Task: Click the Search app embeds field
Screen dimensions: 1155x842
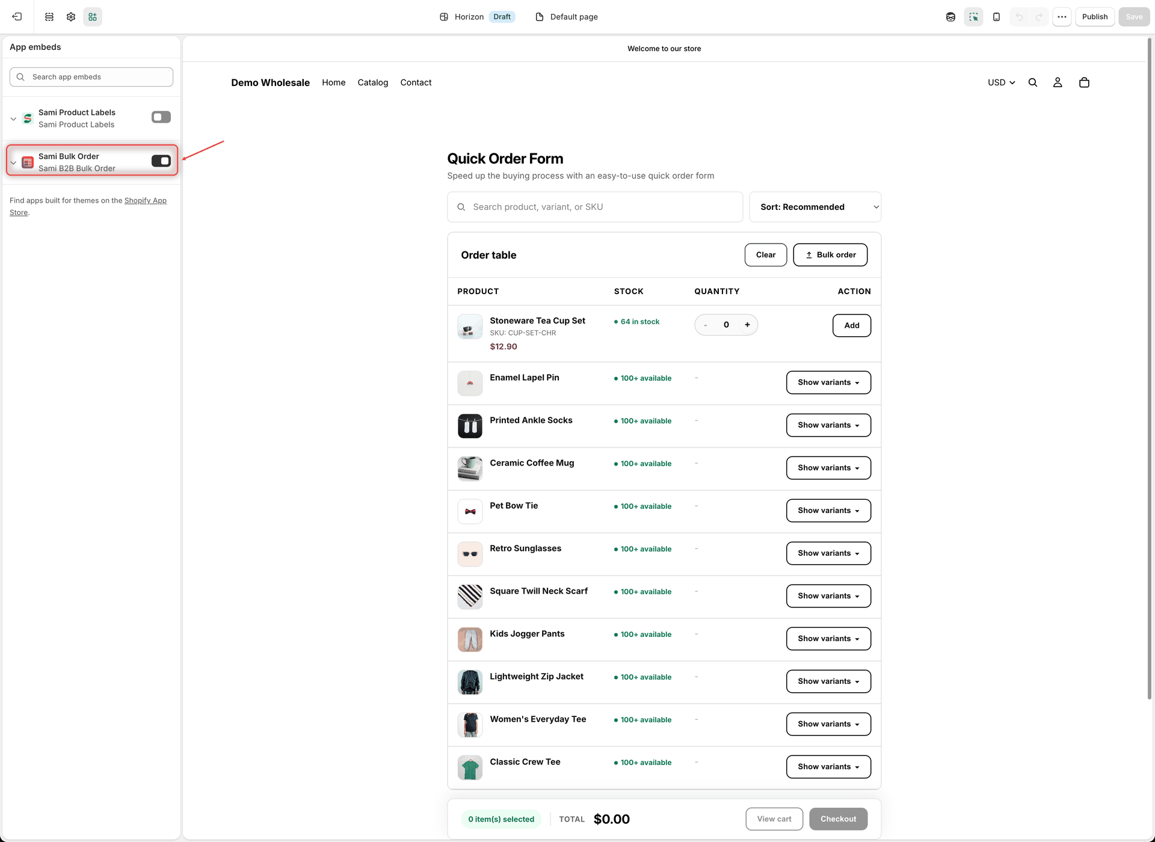Action: pyautogui.click(x=91, y=77)
